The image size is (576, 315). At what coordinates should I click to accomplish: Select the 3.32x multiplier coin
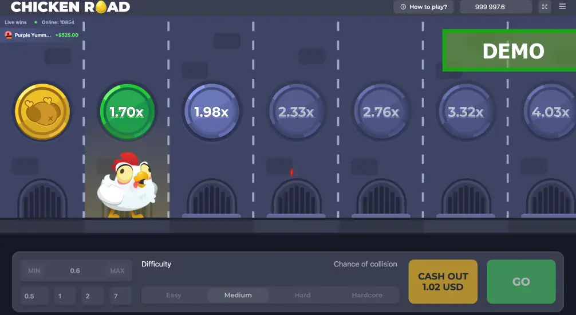coord(466,112)
